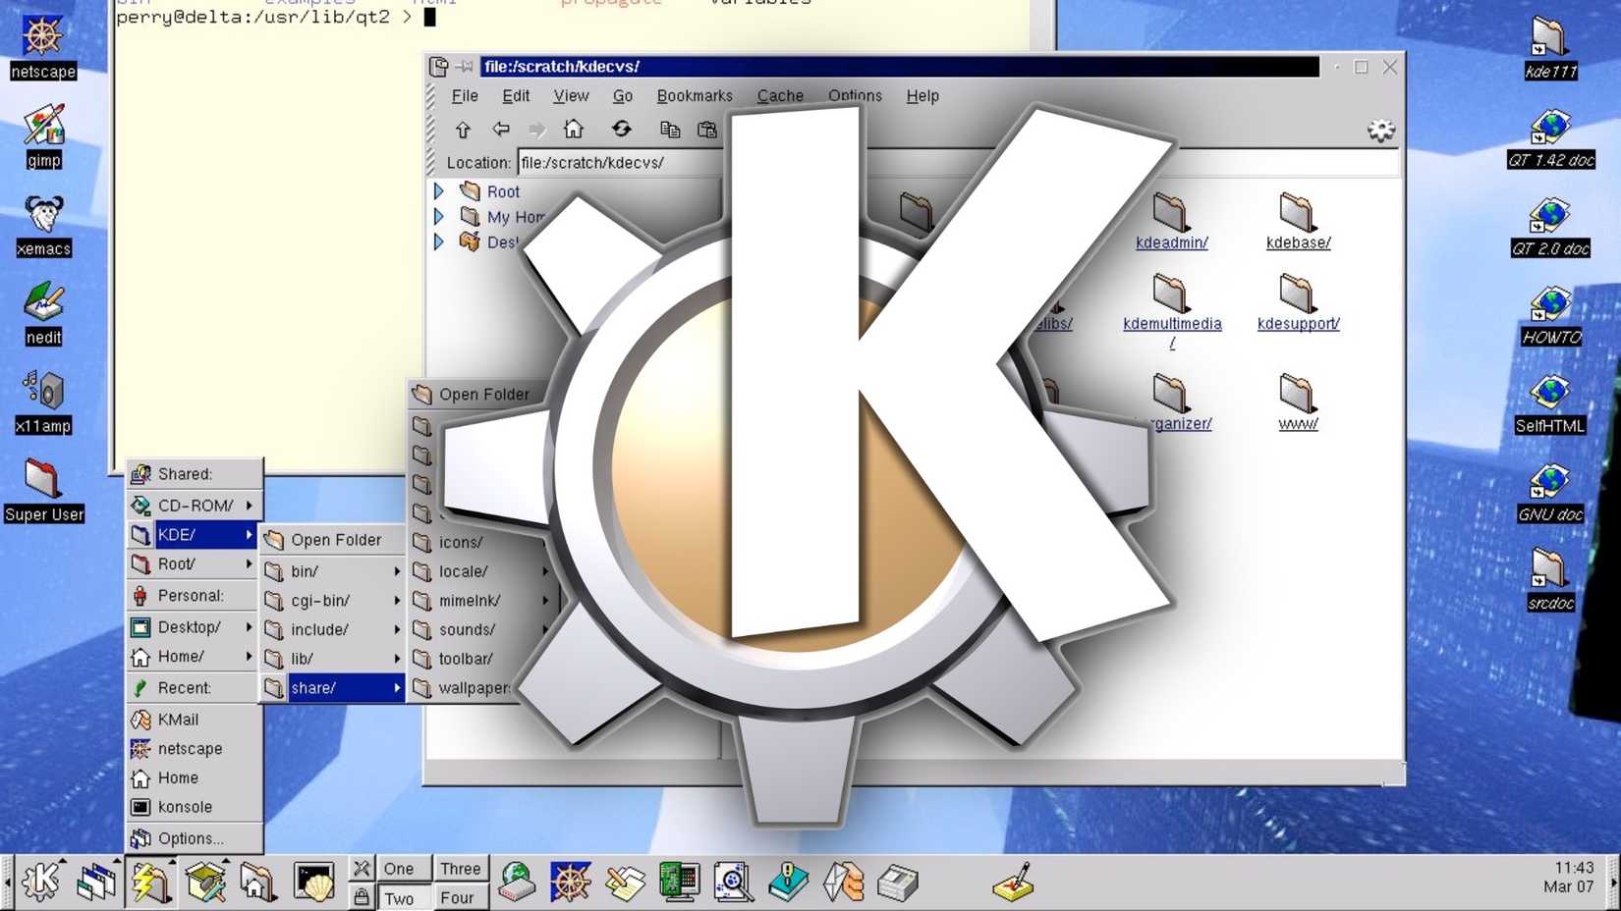Viewport: 1621px width, 911px height.
Task: Select Open Folder from the context menu
Action: [x=335, y=539]
